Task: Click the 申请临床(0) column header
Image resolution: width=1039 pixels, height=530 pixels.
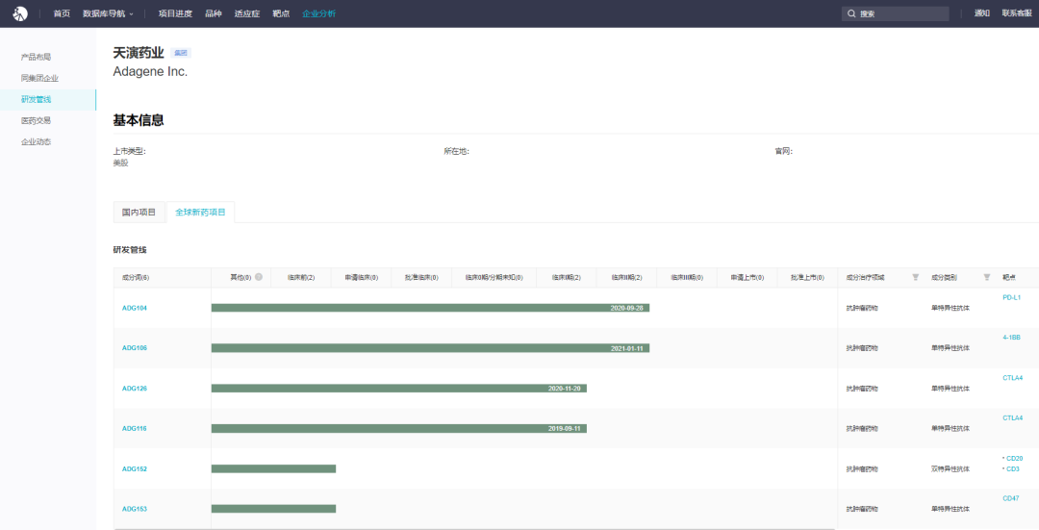Action: pyautogui.click(x=361, y=278)
